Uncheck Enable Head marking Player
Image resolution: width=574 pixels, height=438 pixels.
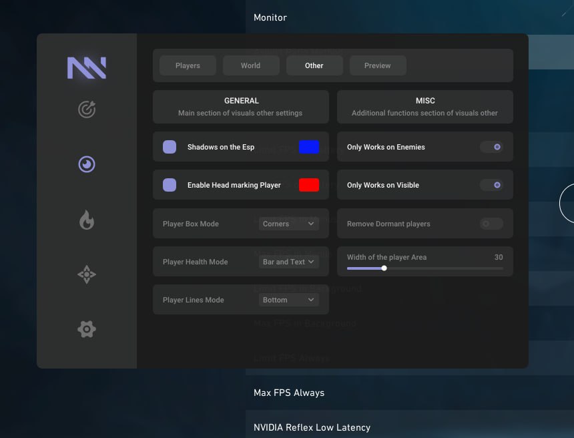(170, 185)
